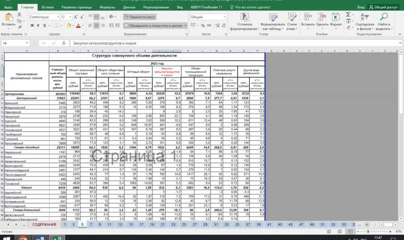
Task: Switch to Page Layout view in status bar
Action: 340,231
